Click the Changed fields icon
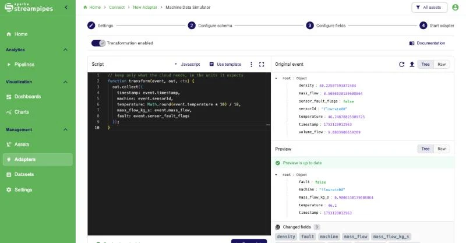Screen dimensions: 466x243 (x=278, y=227)
